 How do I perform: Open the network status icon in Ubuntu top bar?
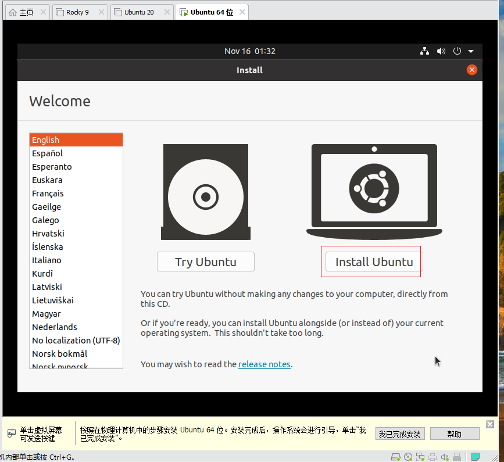[424, 51]
